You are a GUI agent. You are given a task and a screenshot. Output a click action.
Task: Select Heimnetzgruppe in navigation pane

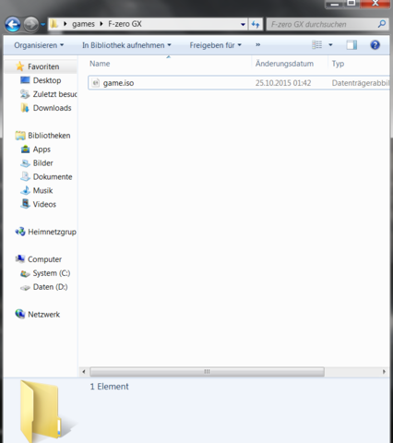click(x=52, y=232)
